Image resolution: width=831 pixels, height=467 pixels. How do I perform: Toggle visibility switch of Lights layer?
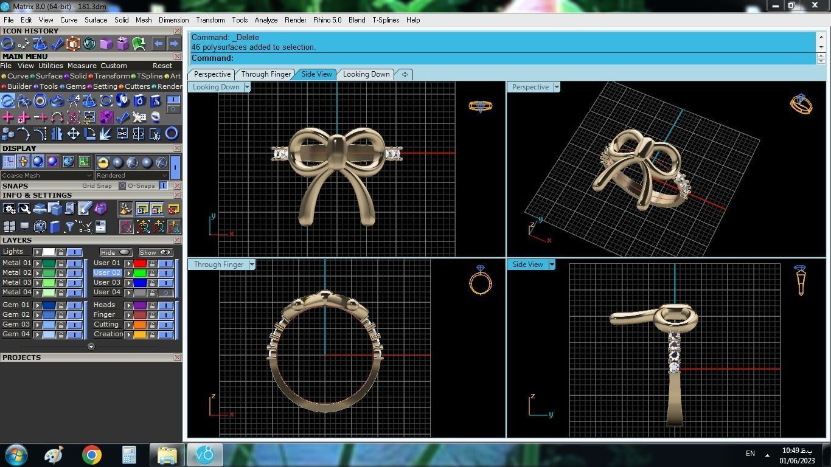tap(74, 252)
